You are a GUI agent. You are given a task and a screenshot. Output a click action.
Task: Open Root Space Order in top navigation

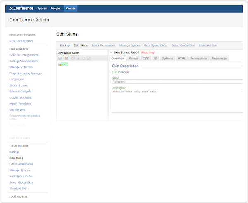[156, 45]
